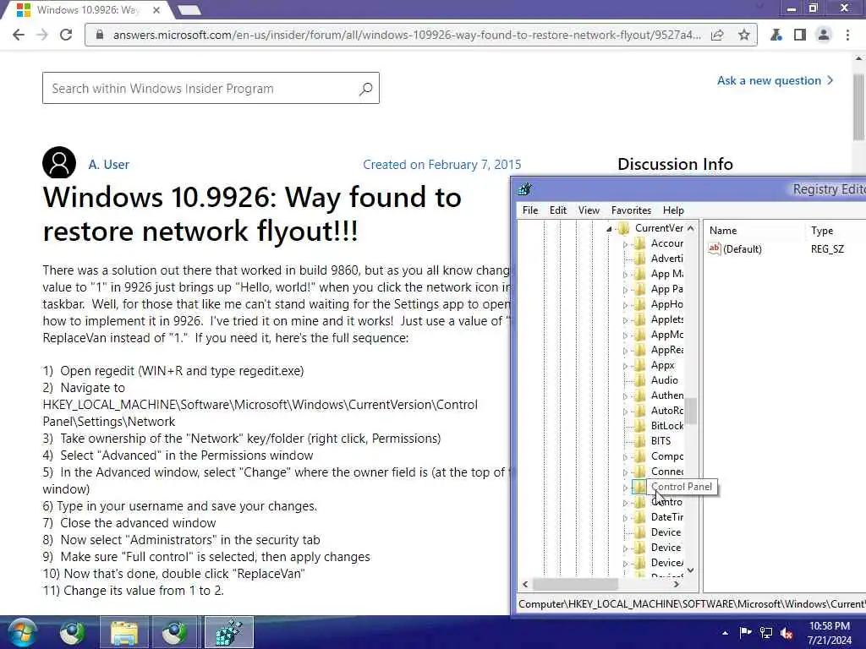
Task: Click registry tree scroll down arrow
Action: coord(691,570)
